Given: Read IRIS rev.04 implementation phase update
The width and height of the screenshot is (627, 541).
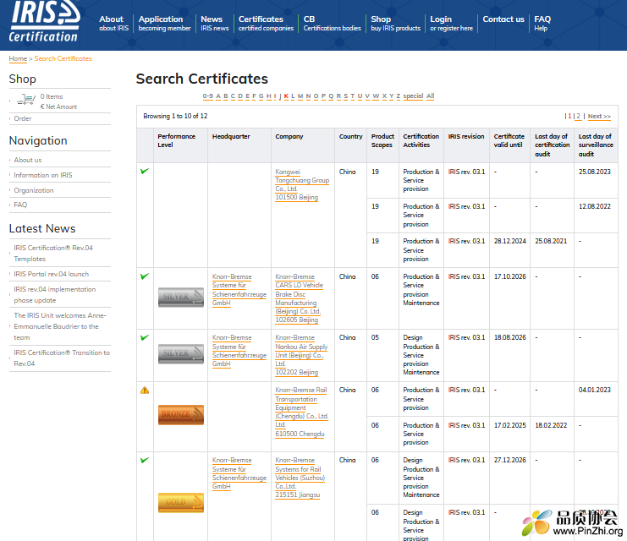Looking at the screenshot, I should tap(55, 295).
